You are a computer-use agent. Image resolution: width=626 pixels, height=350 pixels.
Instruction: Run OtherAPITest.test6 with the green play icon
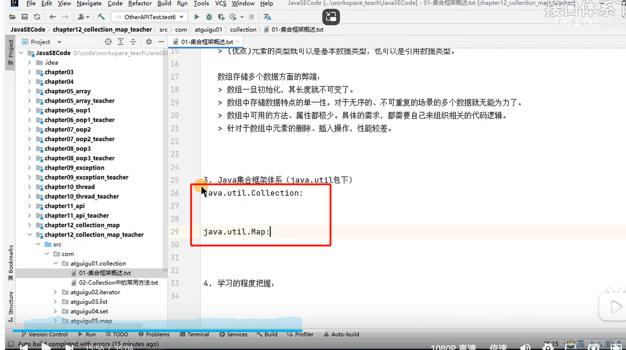point(196,17)
